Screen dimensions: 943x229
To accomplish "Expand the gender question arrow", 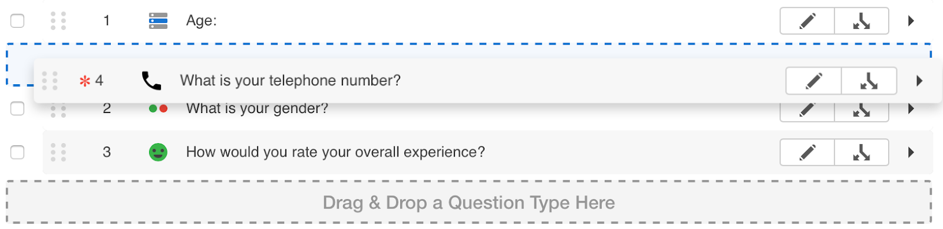I will click(x=911, y=108).
